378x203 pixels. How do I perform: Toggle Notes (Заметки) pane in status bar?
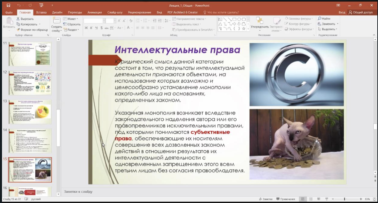coord(266,199)
